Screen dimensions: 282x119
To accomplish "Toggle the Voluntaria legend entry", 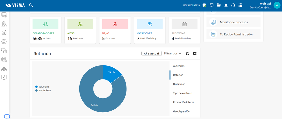I will click(x=42, y=87).
